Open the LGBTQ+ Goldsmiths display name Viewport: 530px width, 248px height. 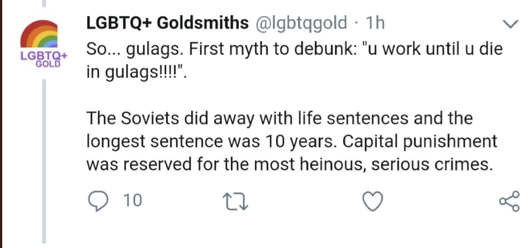pos(167,23)
